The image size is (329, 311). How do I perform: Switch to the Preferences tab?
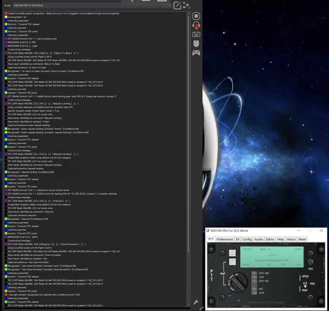[224, 239]
